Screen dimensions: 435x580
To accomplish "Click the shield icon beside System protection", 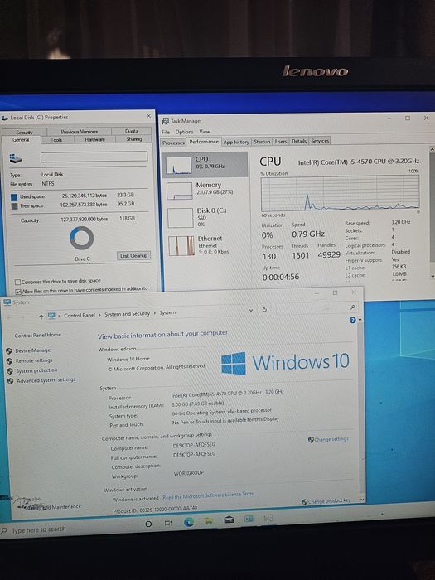I will (10, 370).
